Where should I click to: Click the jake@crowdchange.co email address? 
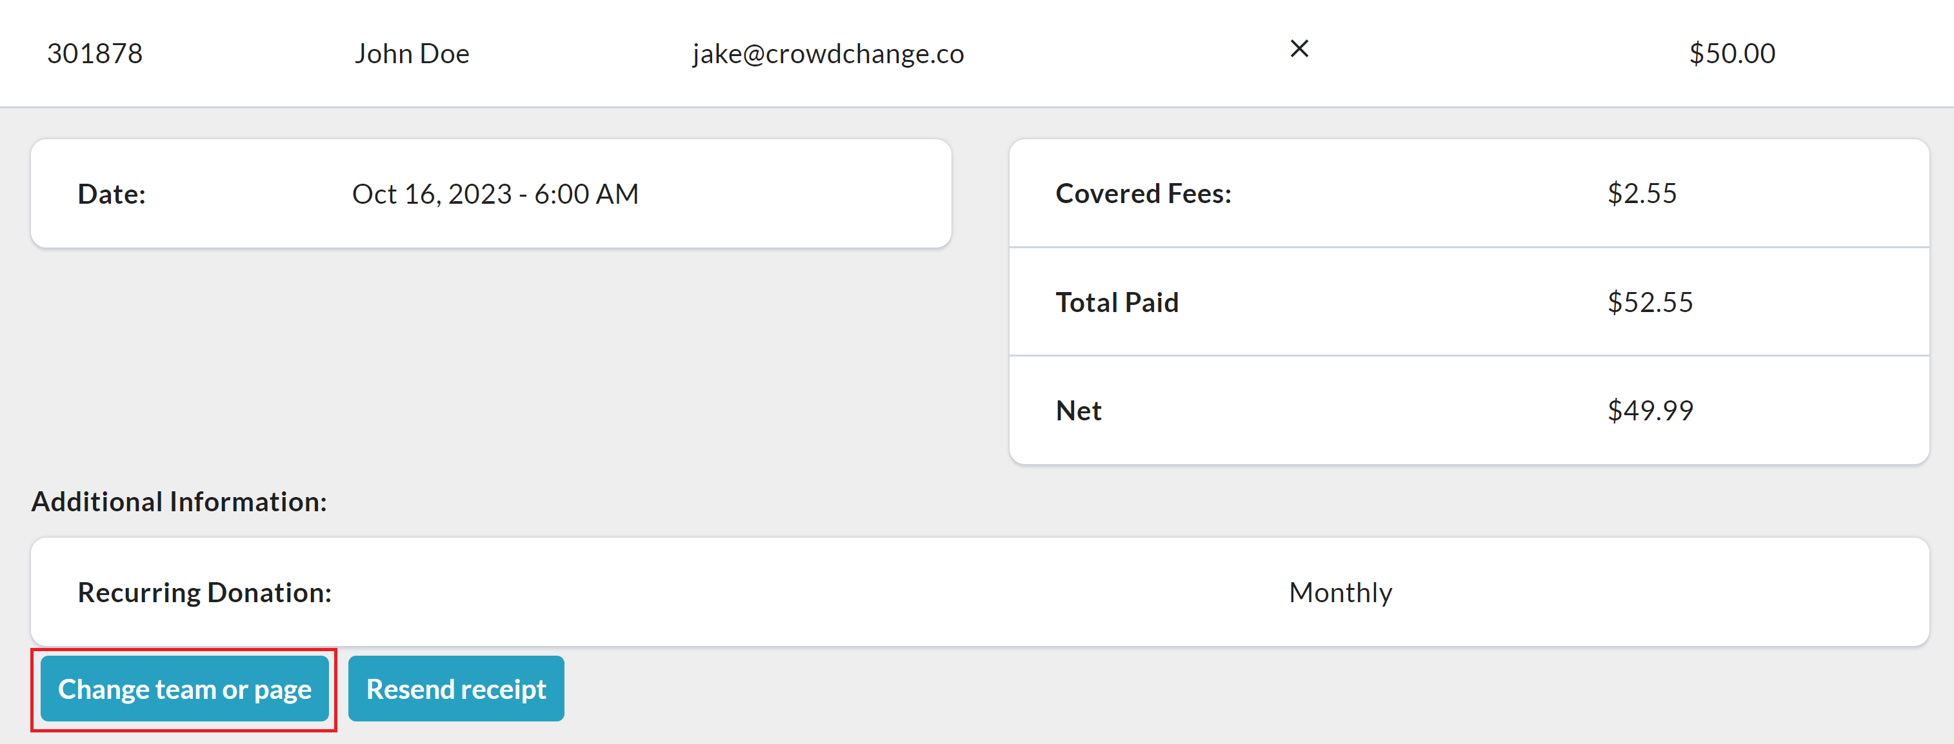[828, 54]
